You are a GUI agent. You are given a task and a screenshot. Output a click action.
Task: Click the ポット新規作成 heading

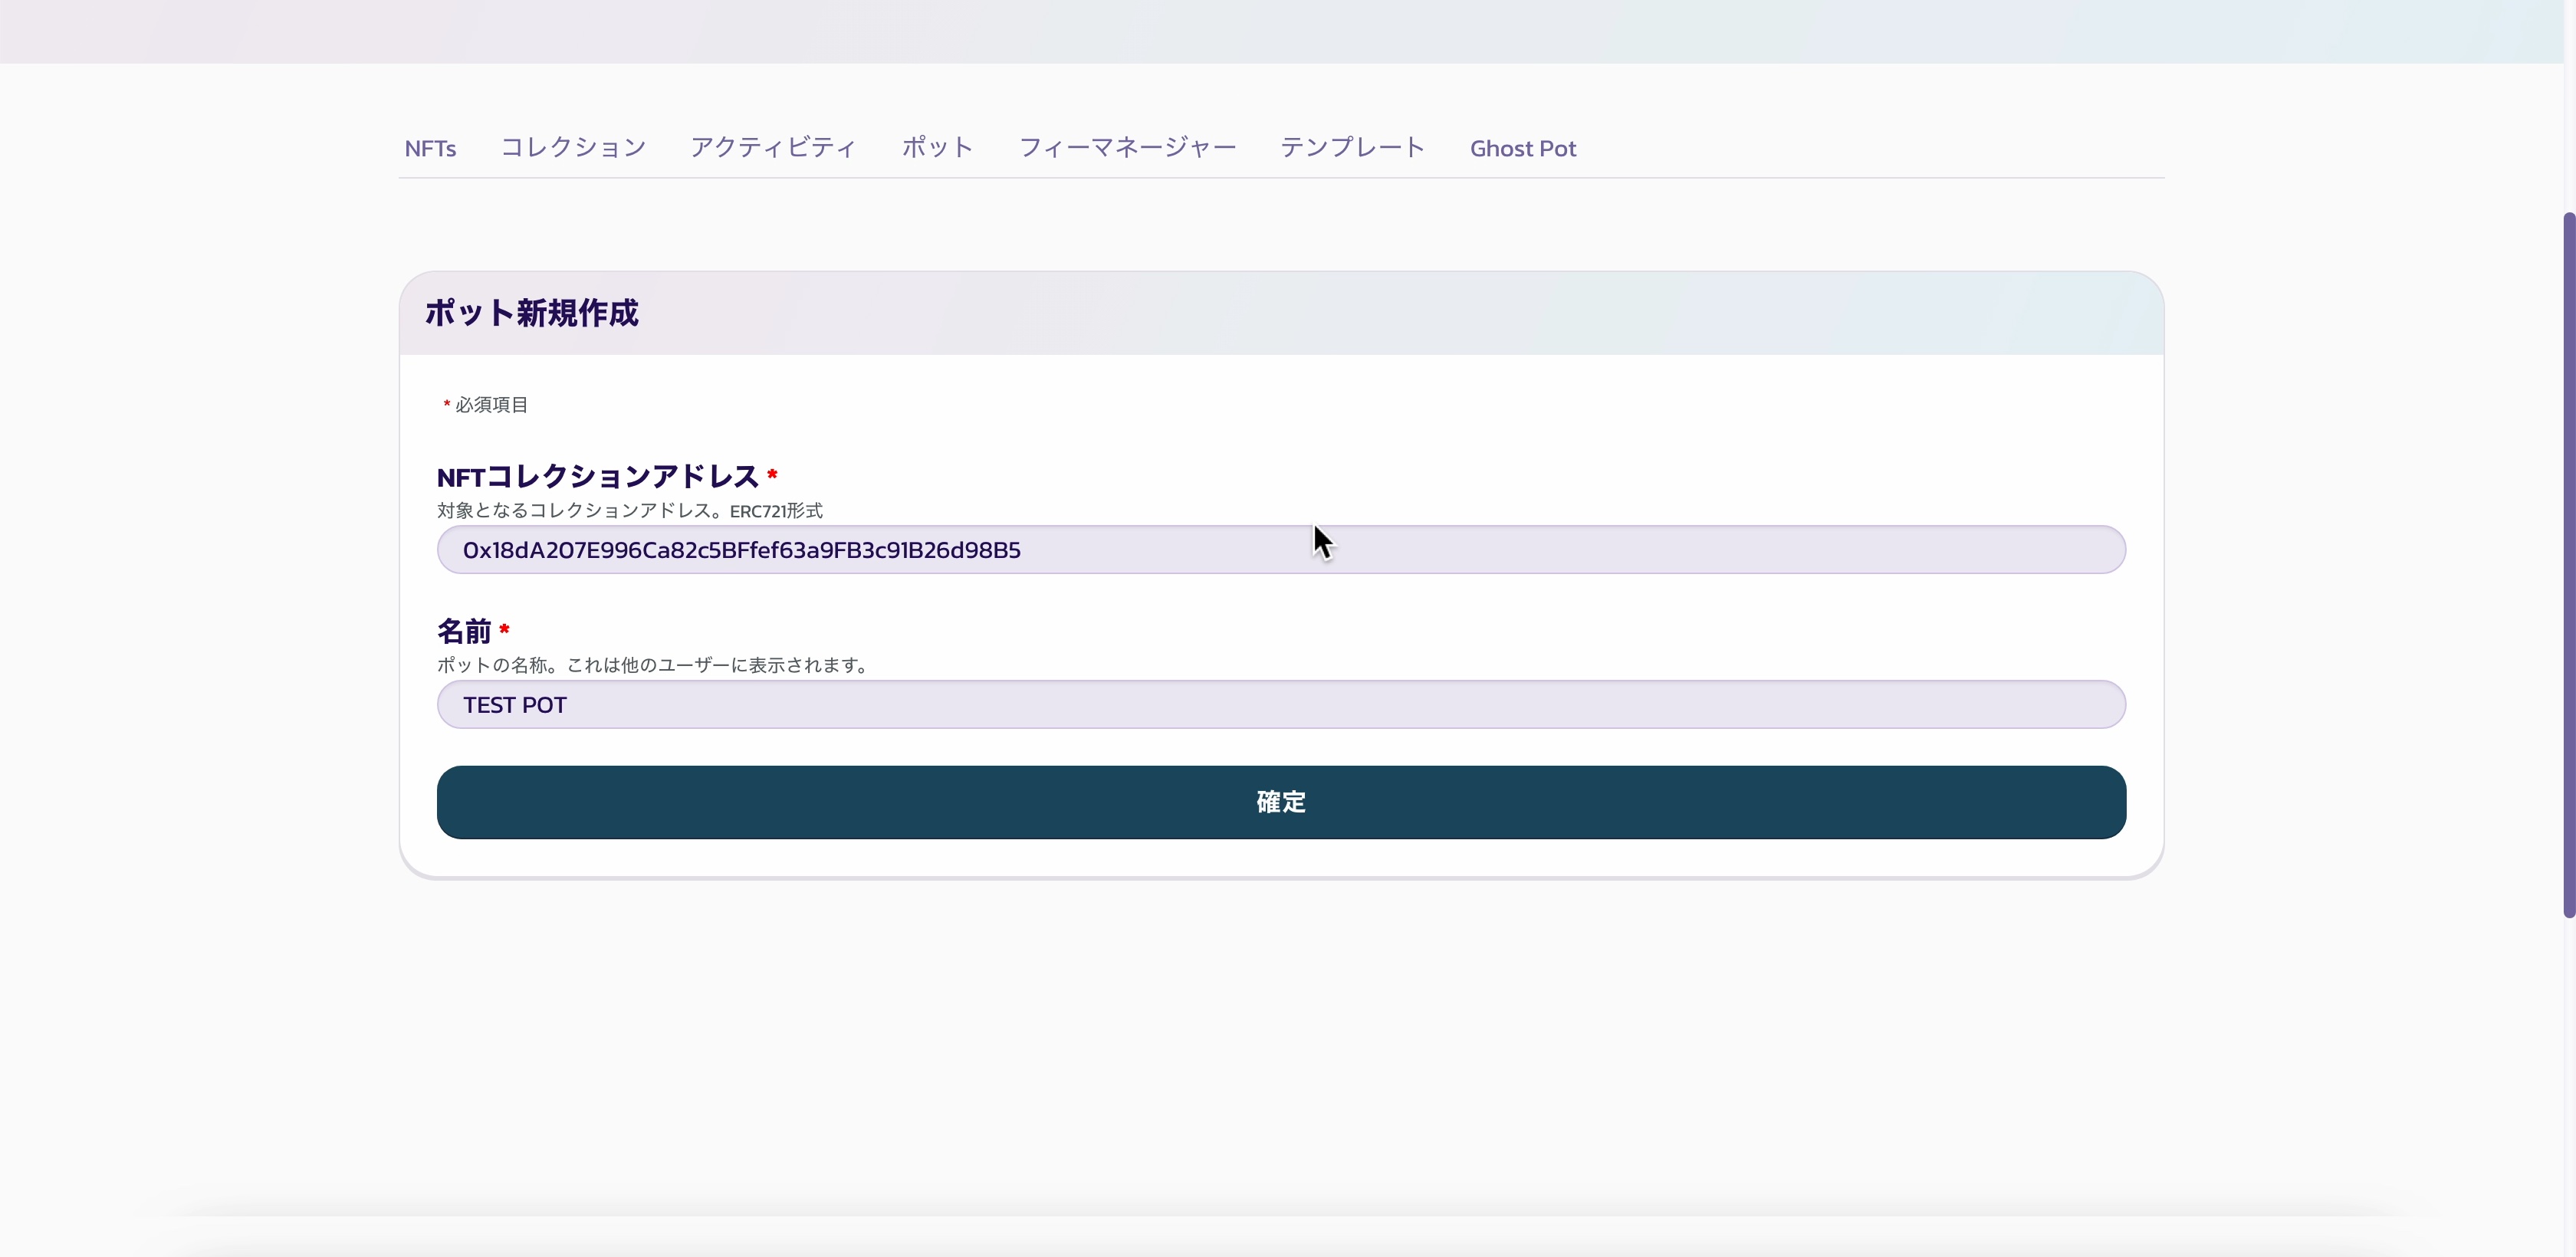(x=531, y=313)
